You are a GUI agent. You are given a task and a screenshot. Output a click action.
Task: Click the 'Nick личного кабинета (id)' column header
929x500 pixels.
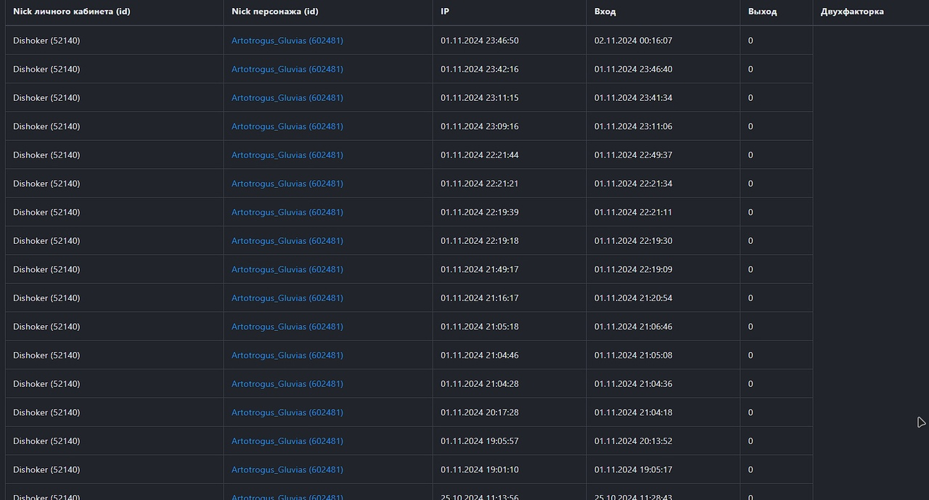pos(72,12)
